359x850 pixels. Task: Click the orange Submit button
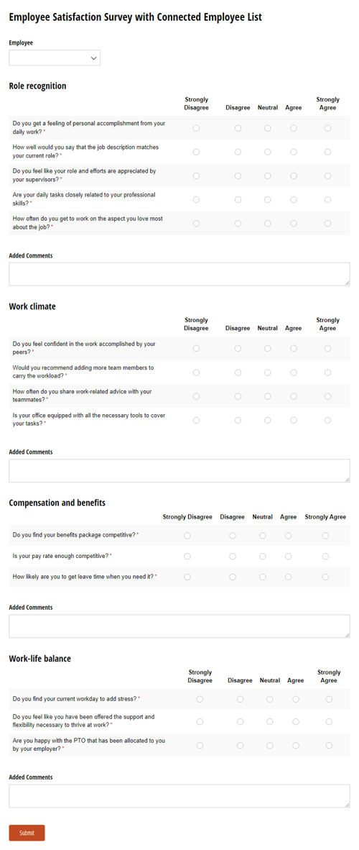[x=27, y=833]
